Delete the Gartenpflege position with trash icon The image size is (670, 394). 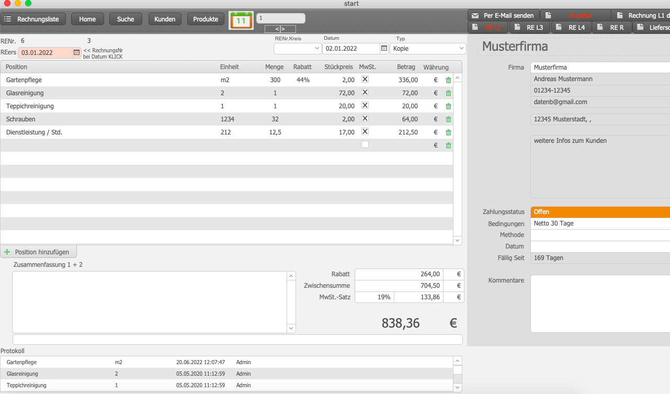pos(448,80)
